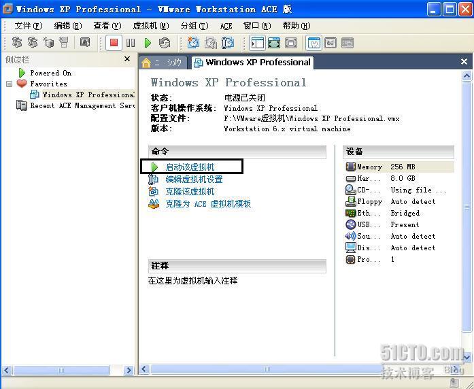Click the 命令 section header

coord(237,152)
